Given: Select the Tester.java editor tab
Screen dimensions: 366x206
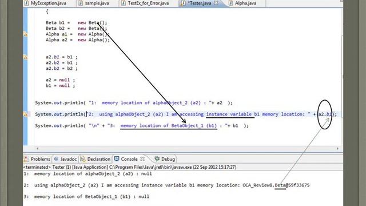Looking at the screenshot, I should [199, 3].
